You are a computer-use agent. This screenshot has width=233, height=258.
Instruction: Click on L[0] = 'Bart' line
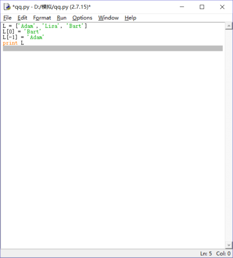(x=21, y=32)
